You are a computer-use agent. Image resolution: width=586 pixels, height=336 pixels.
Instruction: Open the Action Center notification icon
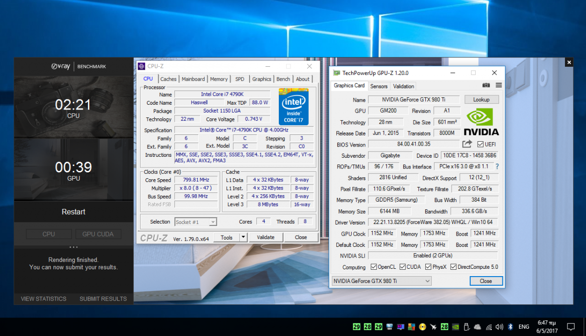point(571,327)
